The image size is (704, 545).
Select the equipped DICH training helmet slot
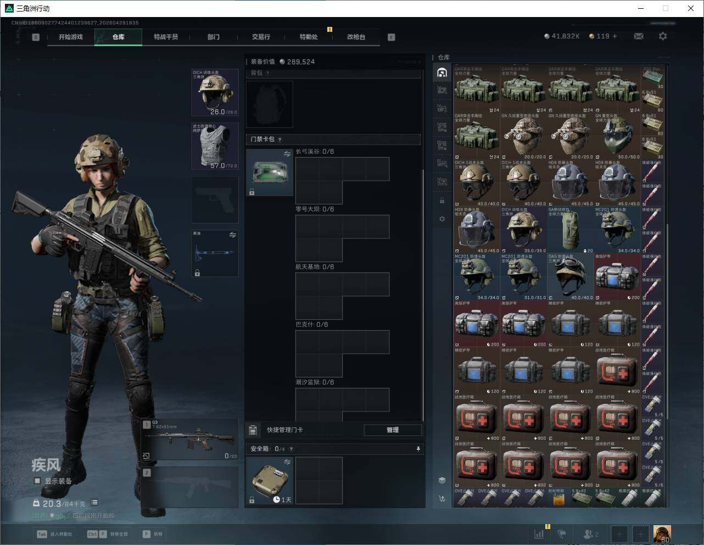click(x=215, y=92)
